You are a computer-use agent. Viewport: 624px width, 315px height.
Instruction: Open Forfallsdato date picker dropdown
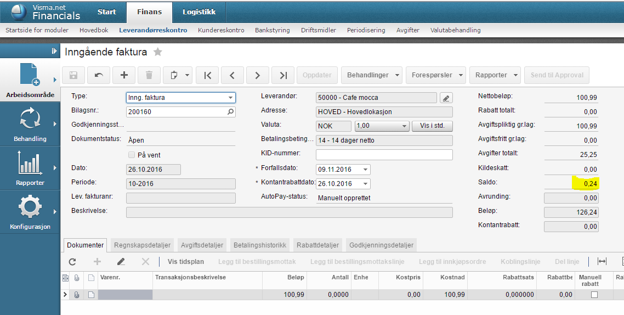(365, 170)
